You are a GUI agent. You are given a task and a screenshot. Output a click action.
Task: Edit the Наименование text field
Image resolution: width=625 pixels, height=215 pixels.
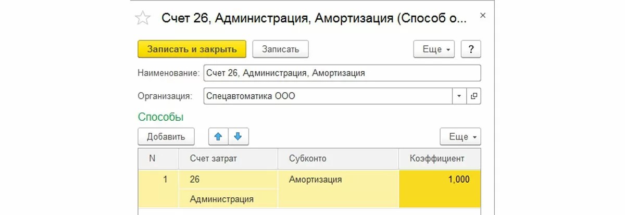(x=342, y=73)
